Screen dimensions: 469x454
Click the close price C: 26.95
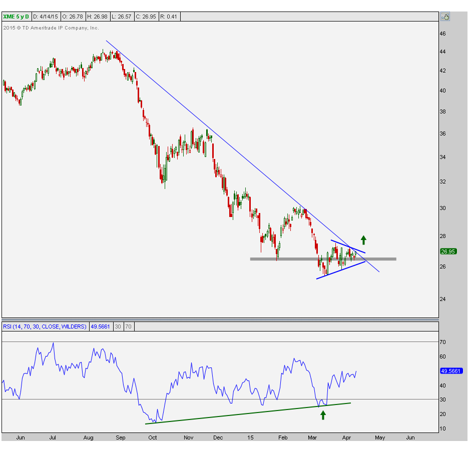146,16
